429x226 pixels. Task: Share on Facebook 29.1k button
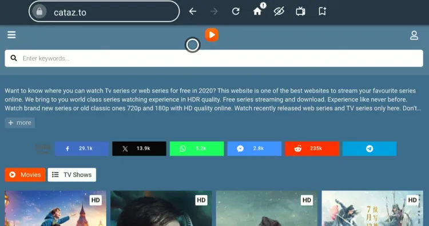82,148
